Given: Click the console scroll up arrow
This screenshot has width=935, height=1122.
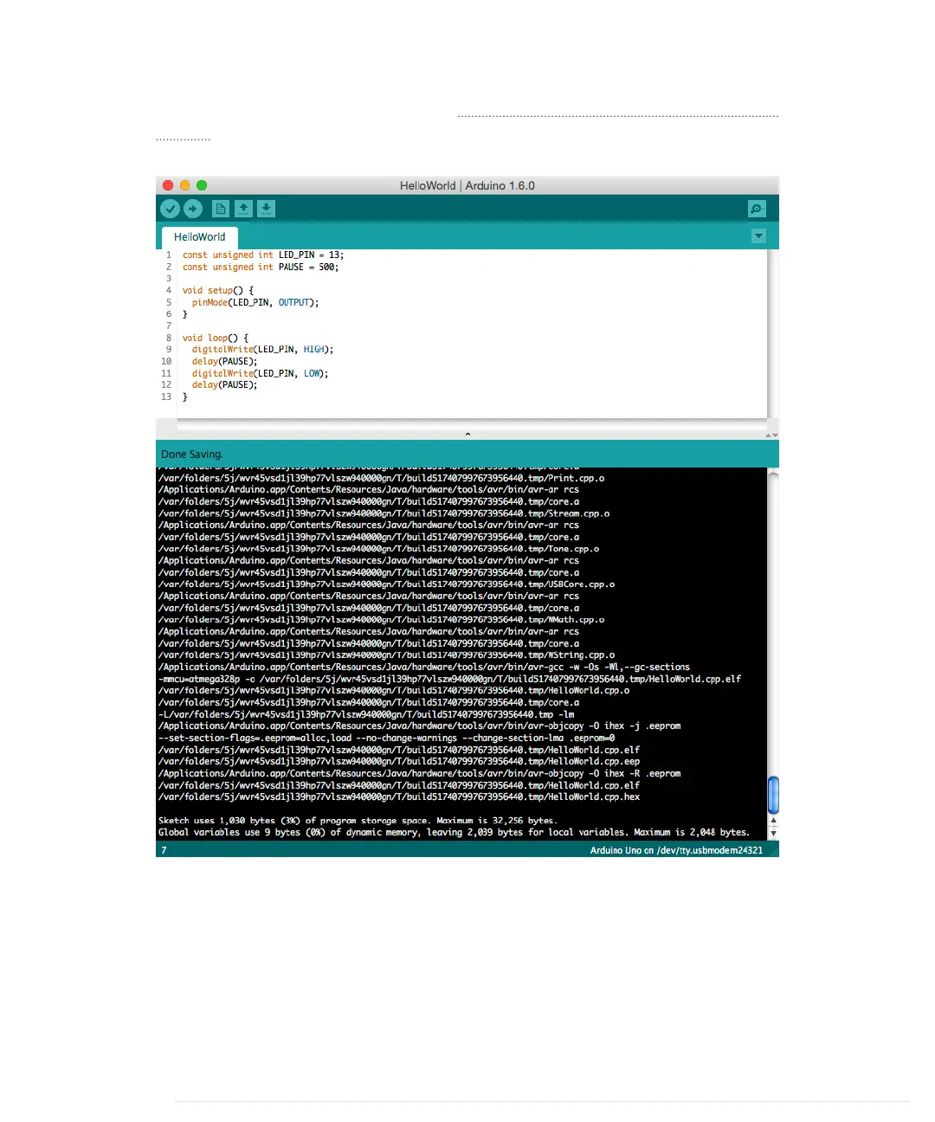Looking at the screenshot, I should pos(773,820).
